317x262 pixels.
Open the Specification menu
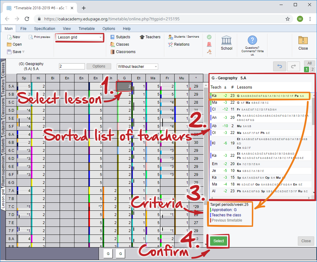[44, 29]
